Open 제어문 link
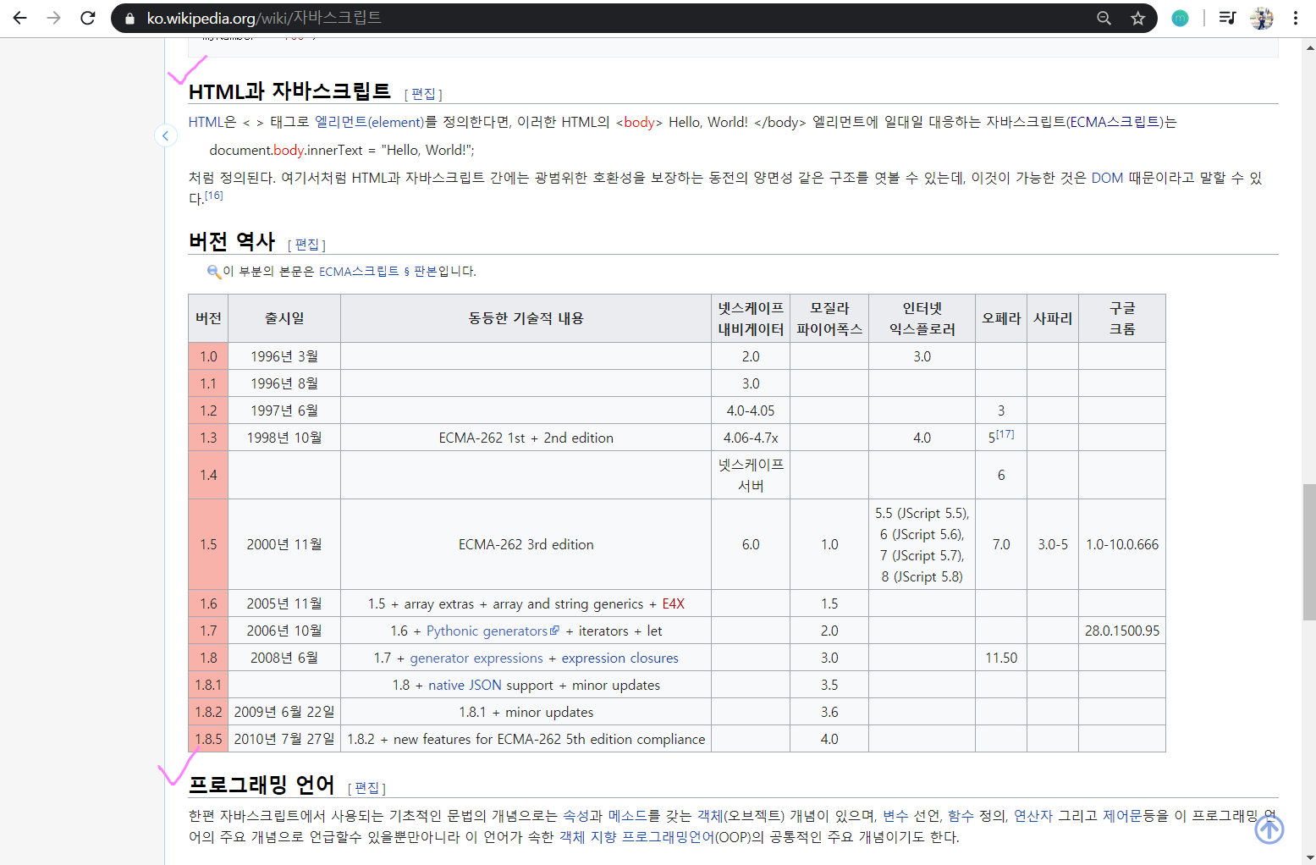The image size is (1316, 865). point(1122,815)
